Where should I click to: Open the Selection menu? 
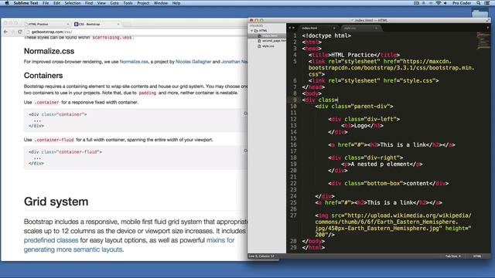(x=73, y=3)
